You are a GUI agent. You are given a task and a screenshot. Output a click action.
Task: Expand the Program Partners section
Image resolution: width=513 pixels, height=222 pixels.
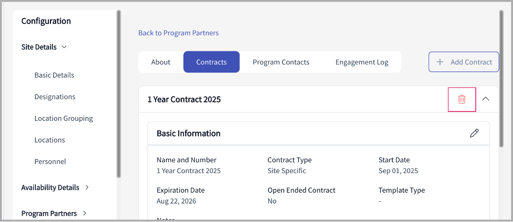84,214
